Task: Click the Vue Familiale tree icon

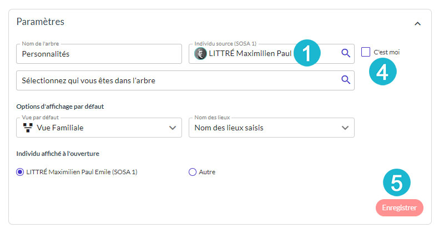Action: tap(27, 128)
